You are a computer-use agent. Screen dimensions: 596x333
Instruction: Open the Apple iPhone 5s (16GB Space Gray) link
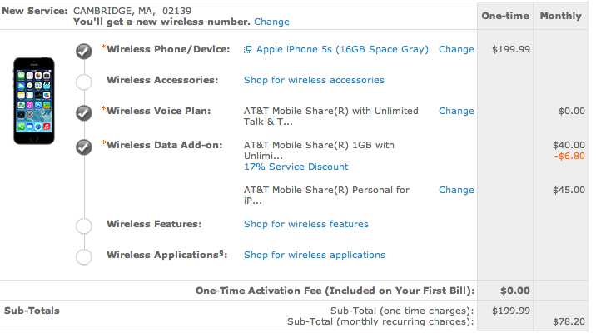342,49
